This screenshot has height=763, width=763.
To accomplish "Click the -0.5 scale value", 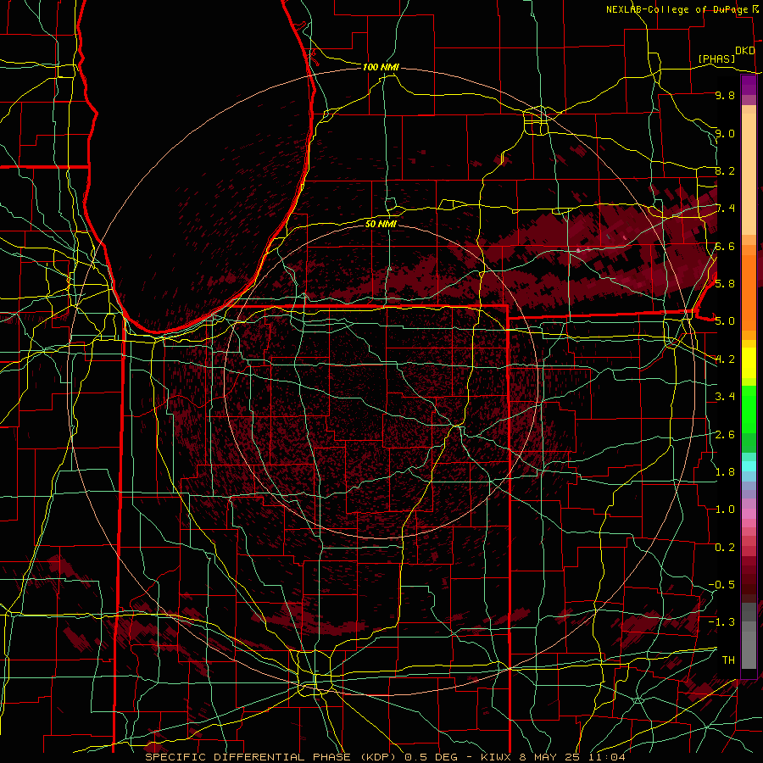I will pyautogui.click(x=721, y=585).
